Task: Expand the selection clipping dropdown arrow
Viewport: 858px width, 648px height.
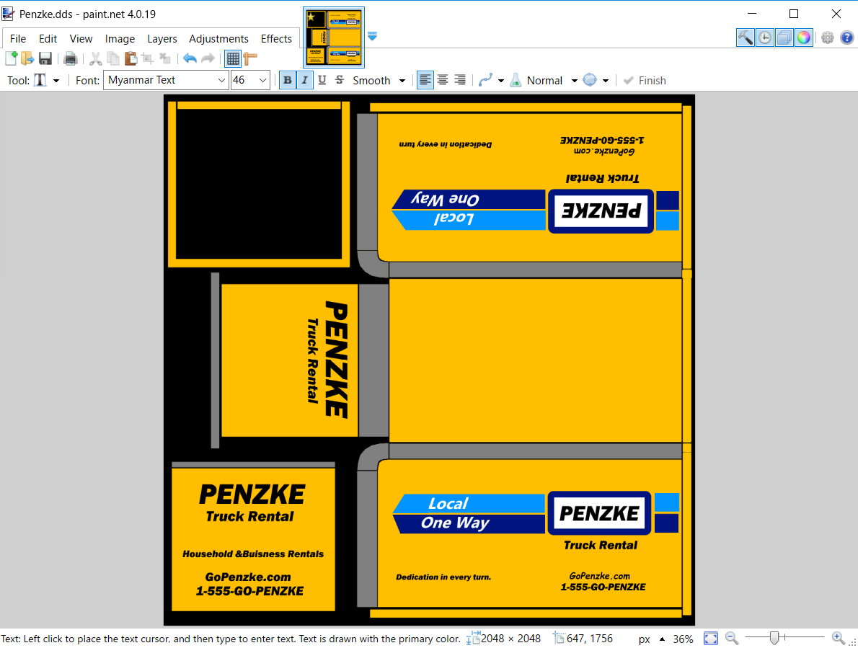Action: click(x=605, y=81)
